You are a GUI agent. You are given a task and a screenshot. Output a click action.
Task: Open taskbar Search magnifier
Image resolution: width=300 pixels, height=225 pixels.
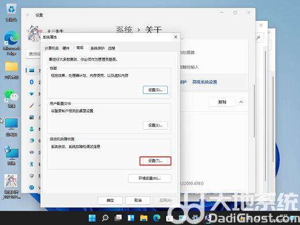(105, 218)
